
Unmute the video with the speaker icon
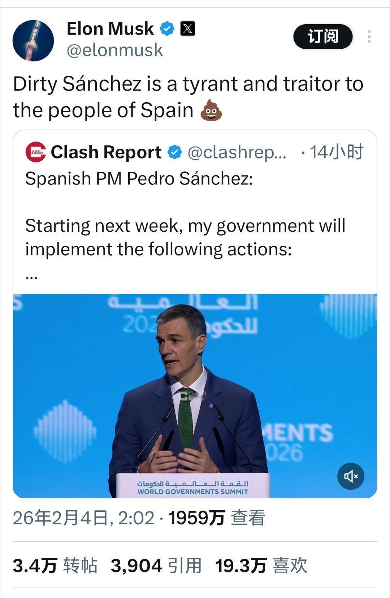(x=351, y=476)
